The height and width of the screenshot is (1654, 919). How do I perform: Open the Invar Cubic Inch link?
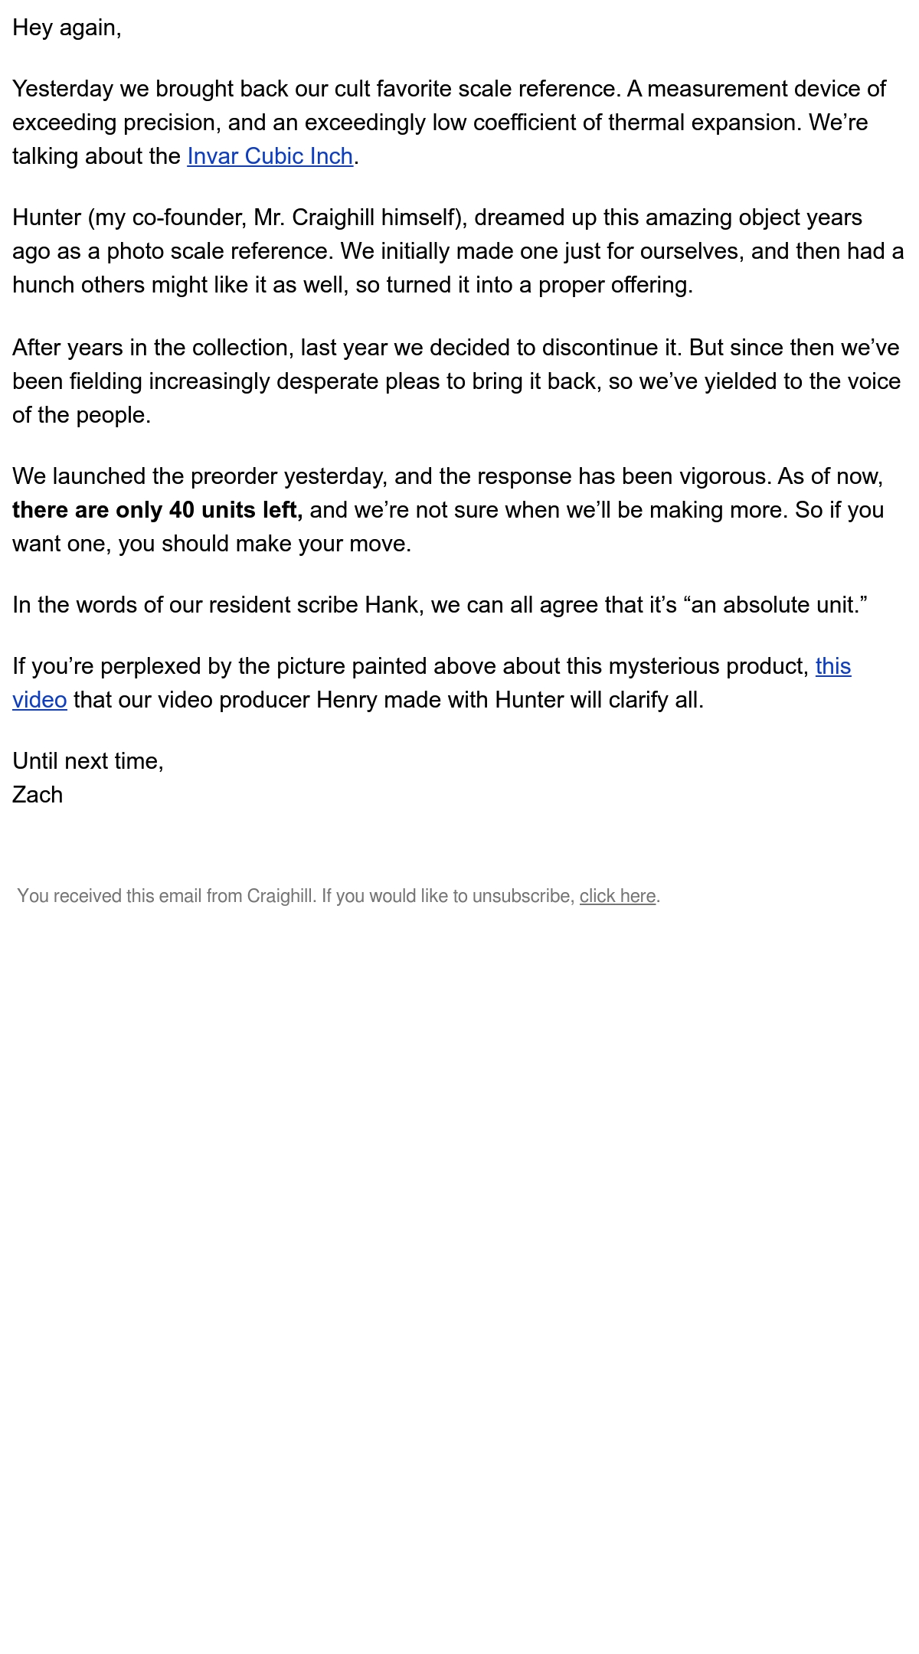coord(270,156)
